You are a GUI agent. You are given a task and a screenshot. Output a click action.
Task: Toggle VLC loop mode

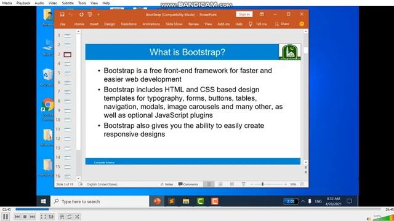pyautogui.click(x=70, y=217)
